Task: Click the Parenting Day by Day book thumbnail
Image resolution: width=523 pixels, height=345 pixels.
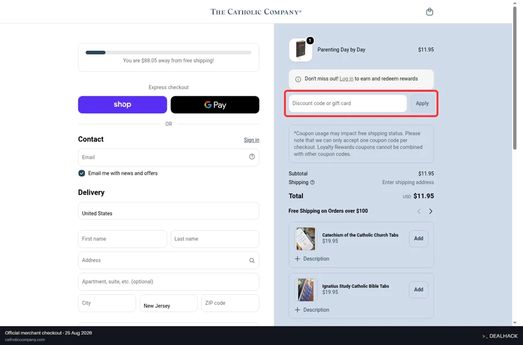Action: [x=301, y=50]
